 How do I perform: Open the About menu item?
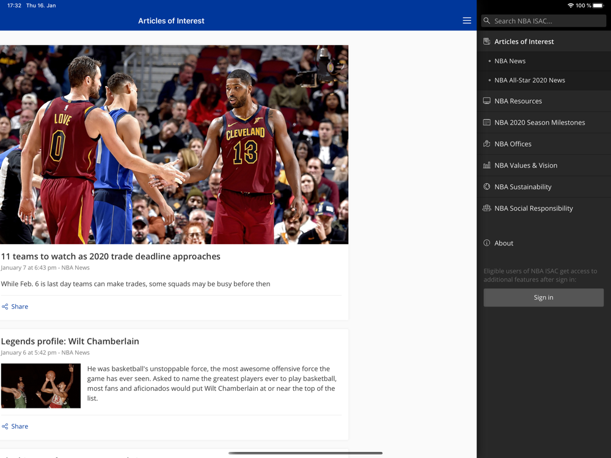[x=544, y=243]
